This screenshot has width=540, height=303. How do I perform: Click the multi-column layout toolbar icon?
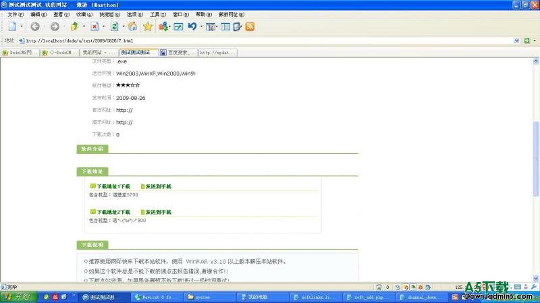click(210, 26)
